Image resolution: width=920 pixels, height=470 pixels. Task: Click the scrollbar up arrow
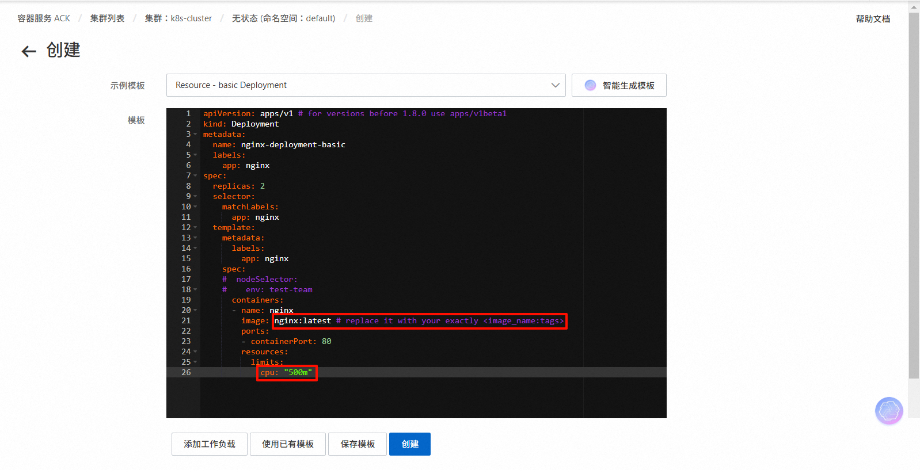pos(914,7)
